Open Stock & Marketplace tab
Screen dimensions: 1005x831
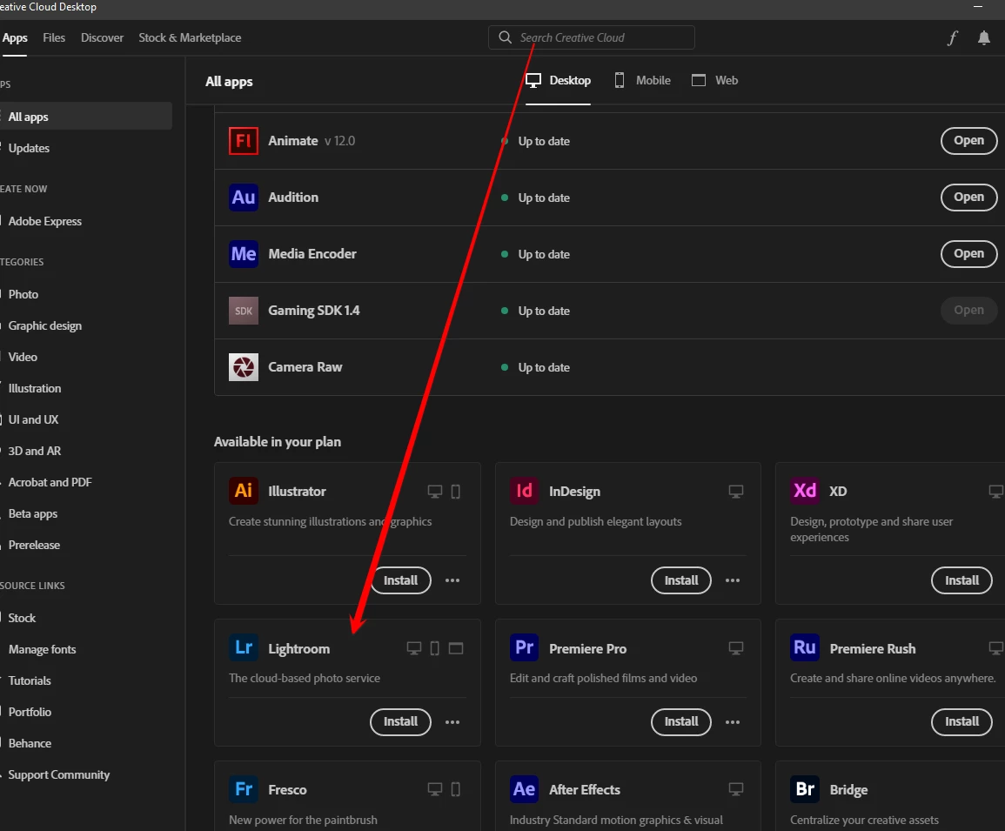click(x=190, y=37)
